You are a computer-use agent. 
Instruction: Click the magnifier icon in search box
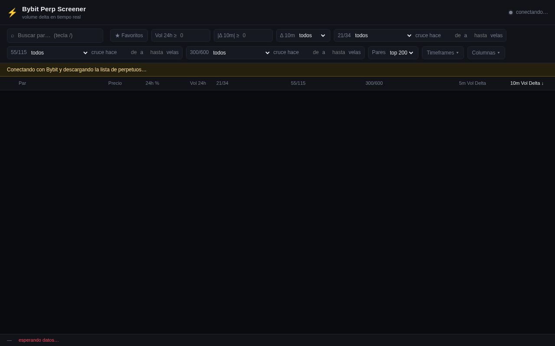click(x=13, y=35)
